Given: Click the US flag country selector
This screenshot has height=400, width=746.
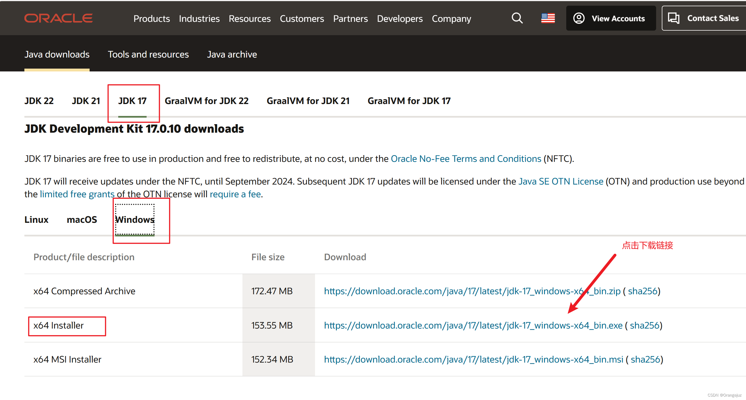Looking at the screenshot, I should (x=548, y=18).
